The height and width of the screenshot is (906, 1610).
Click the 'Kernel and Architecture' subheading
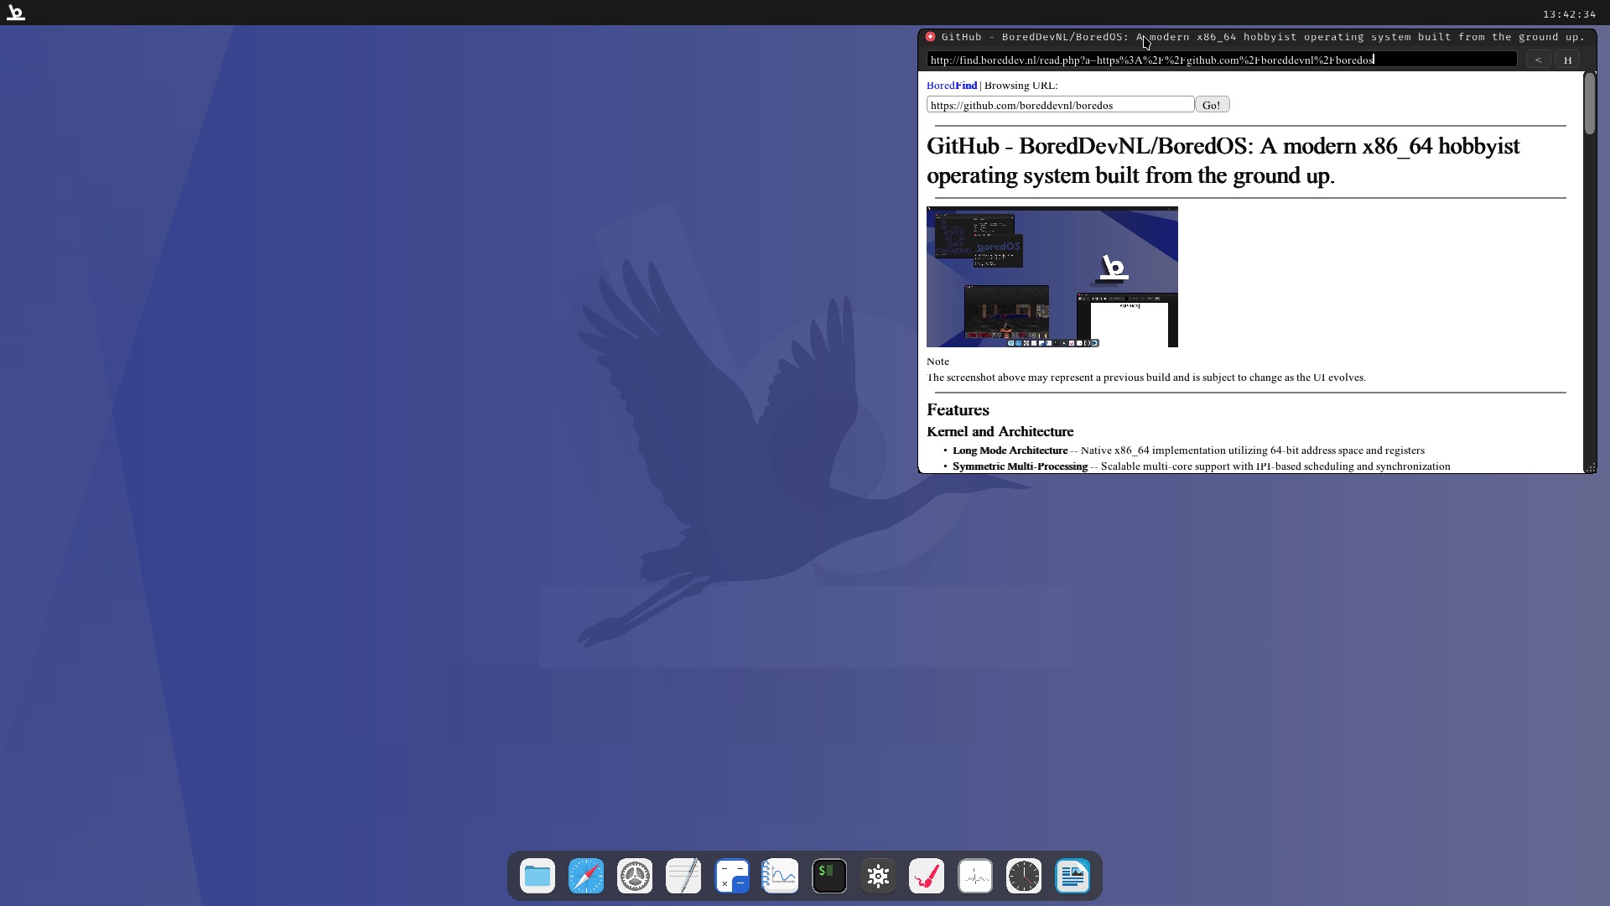tap(1000, 432)
